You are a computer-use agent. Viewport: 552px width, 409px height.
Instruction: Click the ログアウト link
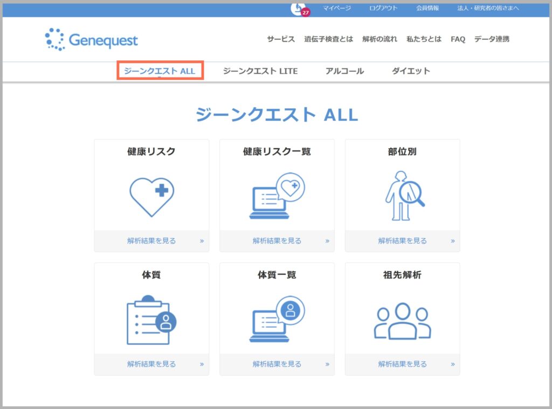pos(383,8)
